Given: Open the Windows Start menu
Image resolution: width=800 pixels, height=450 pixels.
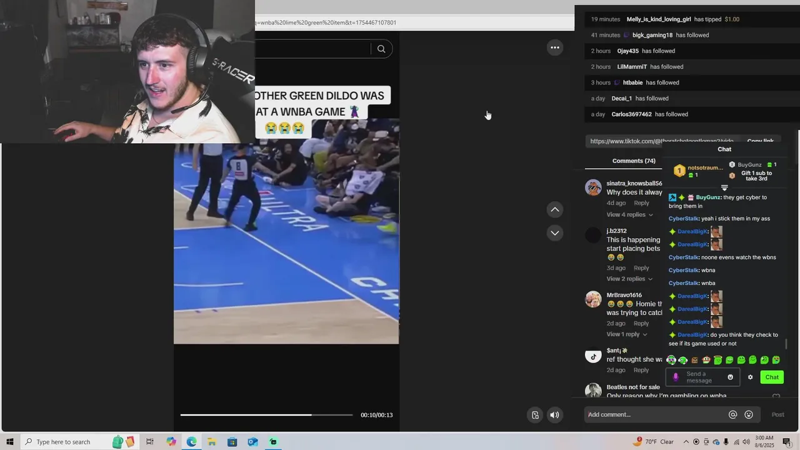Looking at the screenshot, I should coord(10,442).
